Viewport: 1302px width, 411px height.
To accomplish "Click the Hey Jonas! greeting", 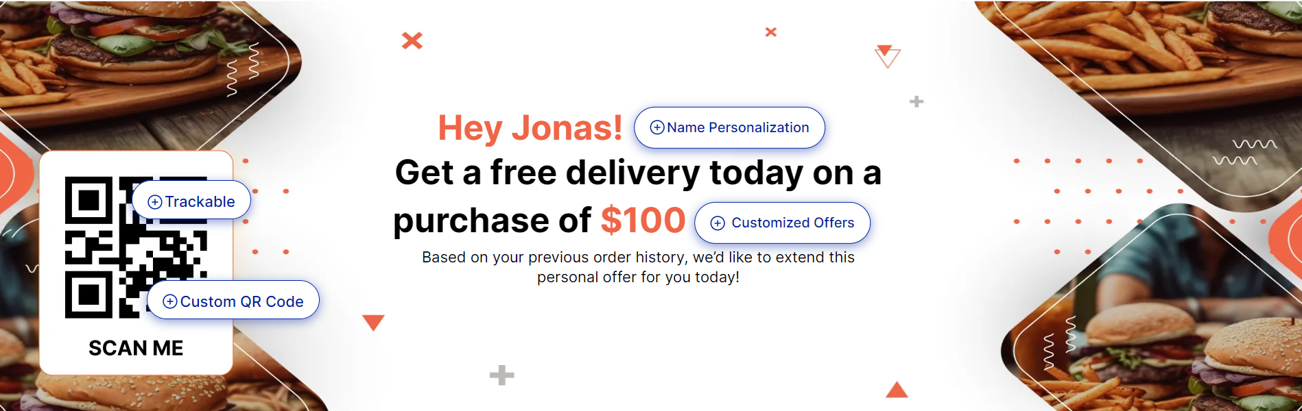I will click(x=530, y=128).
